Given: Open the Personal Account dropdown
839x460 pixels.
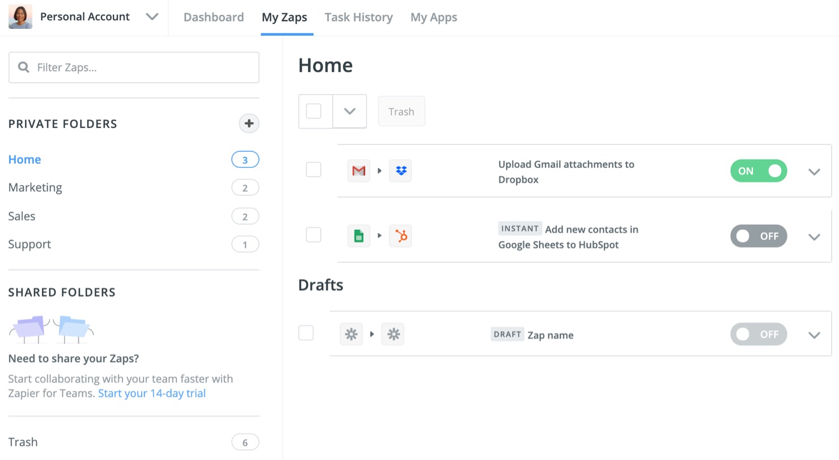Looking at the screenshot, I should coord(152,16).
